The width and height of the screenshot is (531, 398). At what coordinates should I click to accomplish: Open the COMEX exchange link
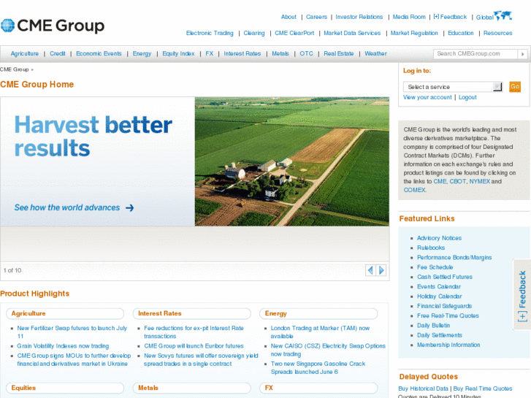point(415,190)
